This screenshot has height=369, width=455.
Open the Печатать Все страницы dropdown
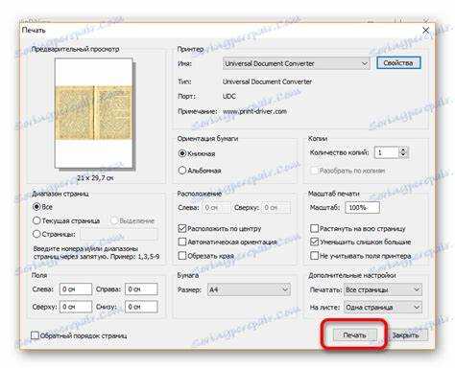click(383, 289)
